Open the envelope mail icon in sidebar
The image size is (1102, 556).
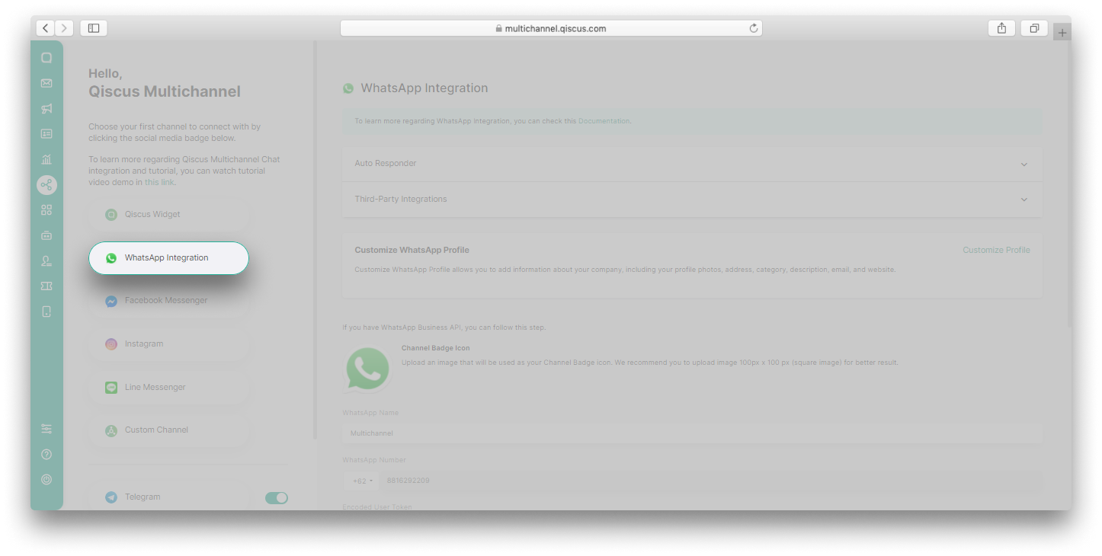46,83
